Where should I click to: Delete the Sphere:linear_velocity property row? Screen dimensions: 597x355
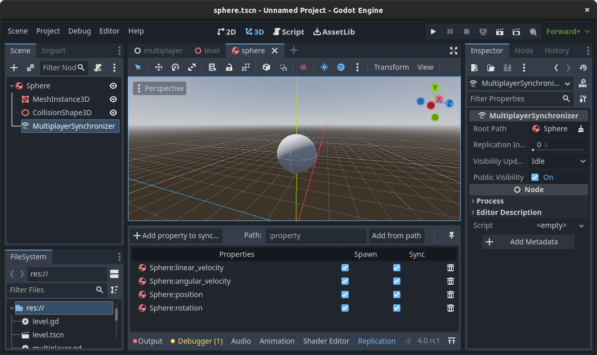(451, 268)
